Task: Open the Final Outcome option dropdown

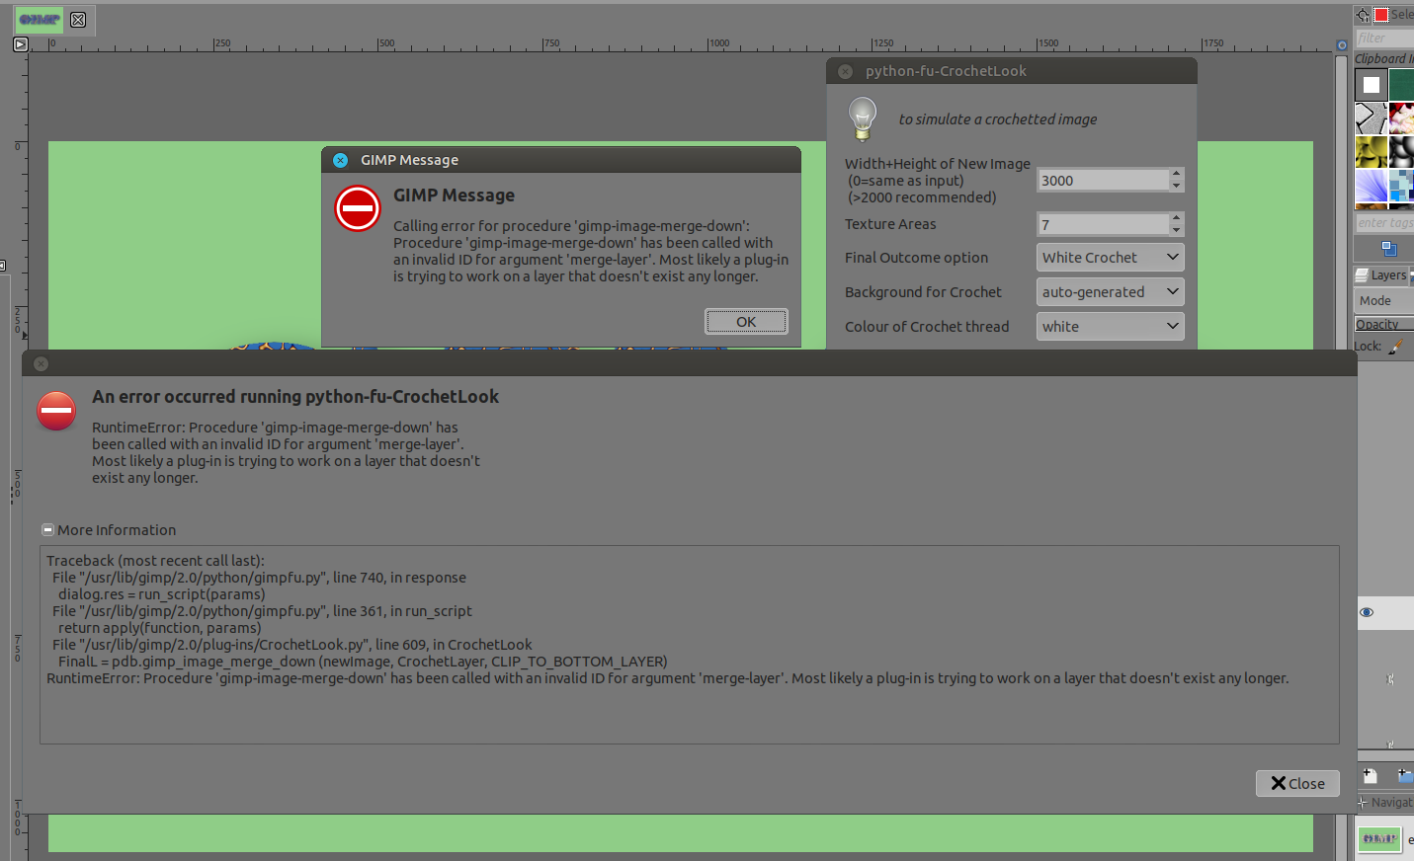Action: point(1110,258)
